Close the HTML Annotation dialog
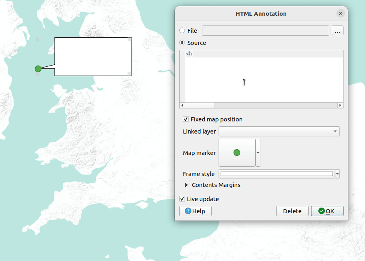365x261 pixels. click(x=340, y=13)
